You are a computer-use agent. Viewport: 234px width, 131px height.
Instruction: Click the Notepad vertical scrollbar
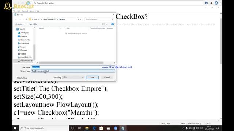(x=221, y=41)
